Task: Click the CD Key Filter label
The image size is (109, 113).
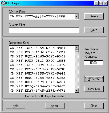Action: tap(17, 12)
